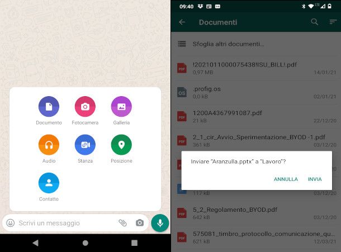The image size is (341, 252).
Task: Open the Stanza video room option
Action: [x=85, y=145]
